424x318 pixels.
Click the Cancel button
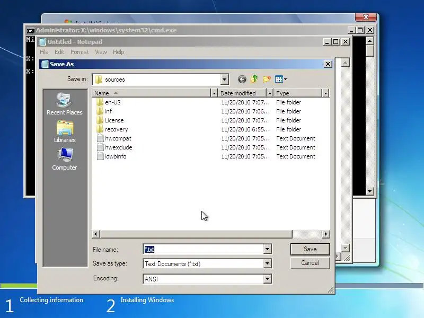pos(310,263)
